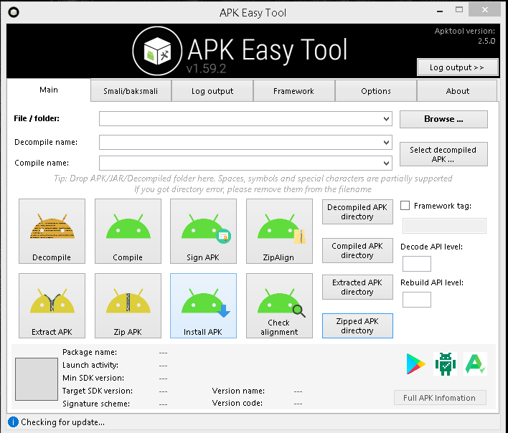The image size is (508, 433).
Task: Click the Package name: label
Action: click(x=90, y=352)
